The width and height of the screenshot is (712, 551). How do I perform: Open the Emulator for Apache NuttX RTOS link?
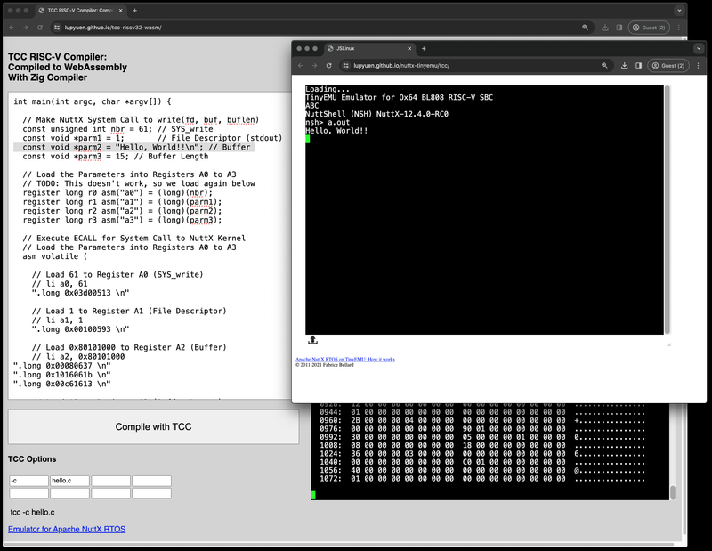coord(67,530)
